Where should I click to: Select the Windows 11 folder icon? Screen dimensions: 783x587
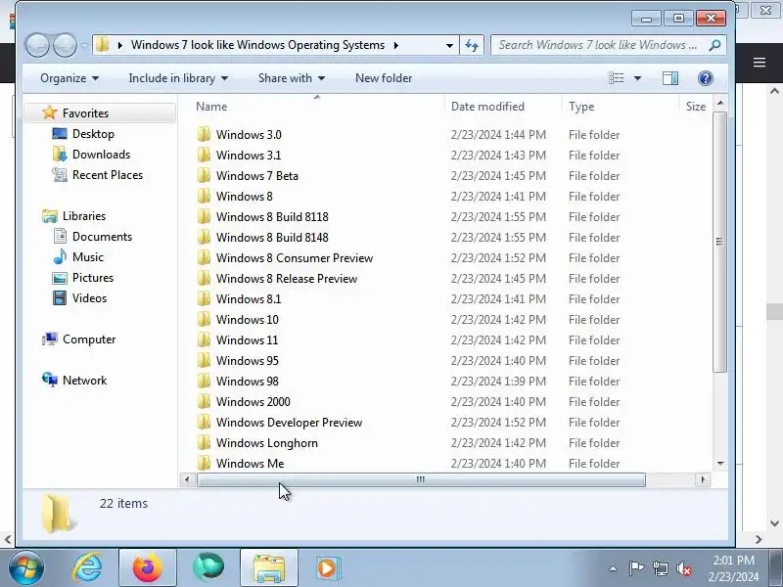coord(204,339)
